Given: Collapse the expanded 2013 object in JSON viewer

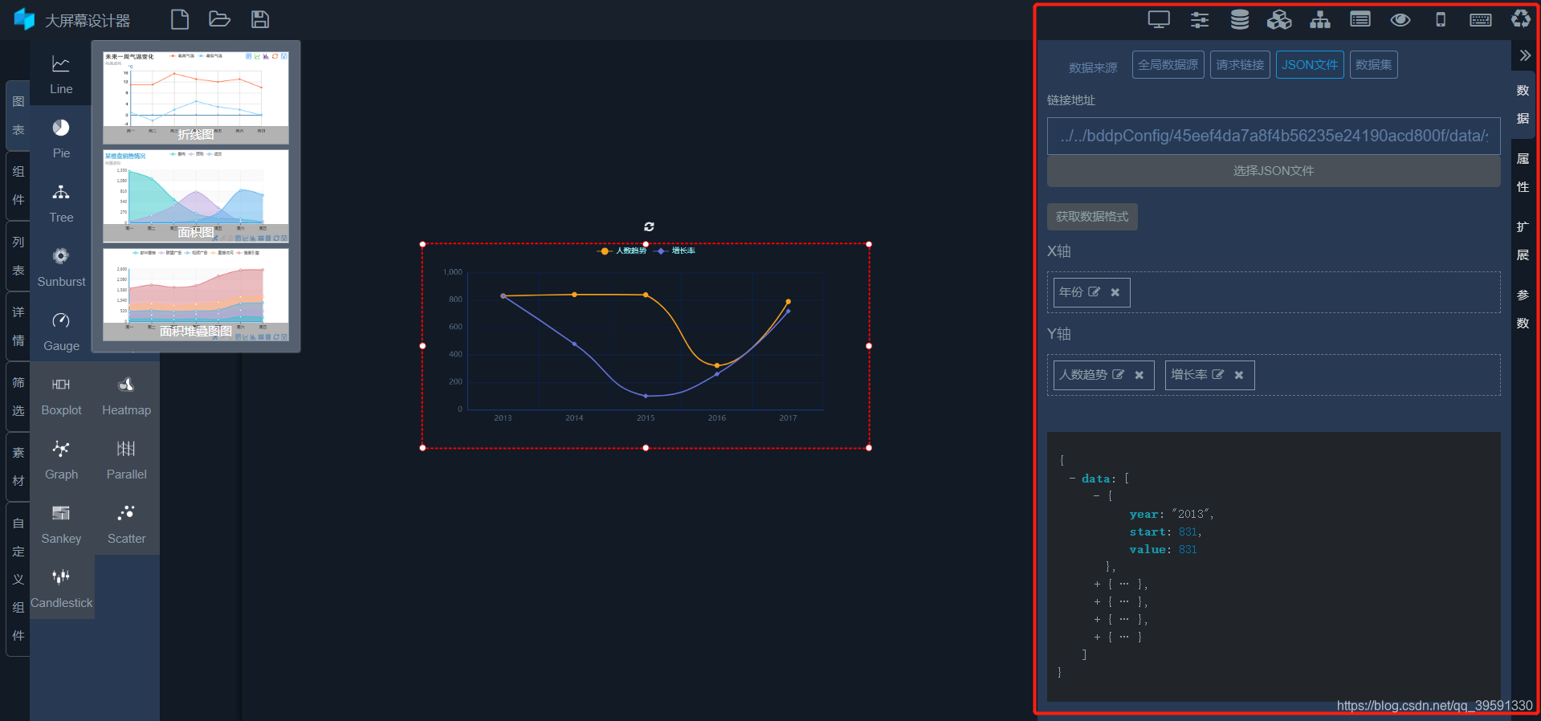Looking at the screenshot, I should point(1096,496).
